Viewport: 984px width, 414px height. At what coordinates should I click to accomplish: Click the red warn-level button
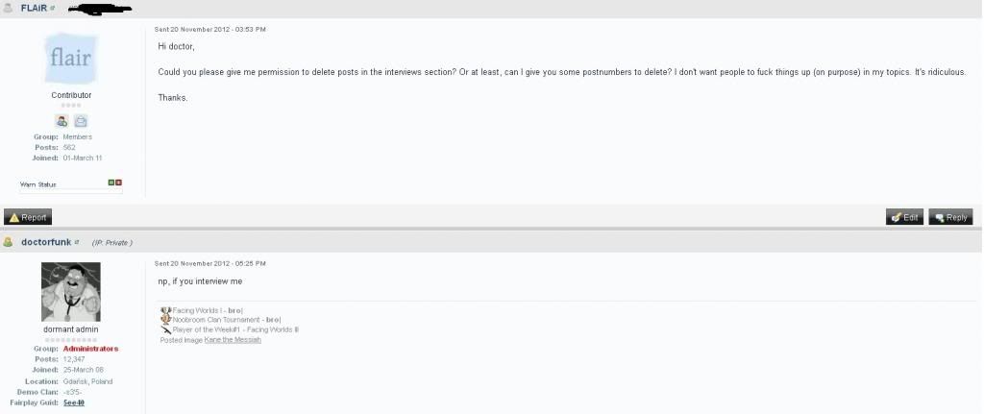point(119,182)
